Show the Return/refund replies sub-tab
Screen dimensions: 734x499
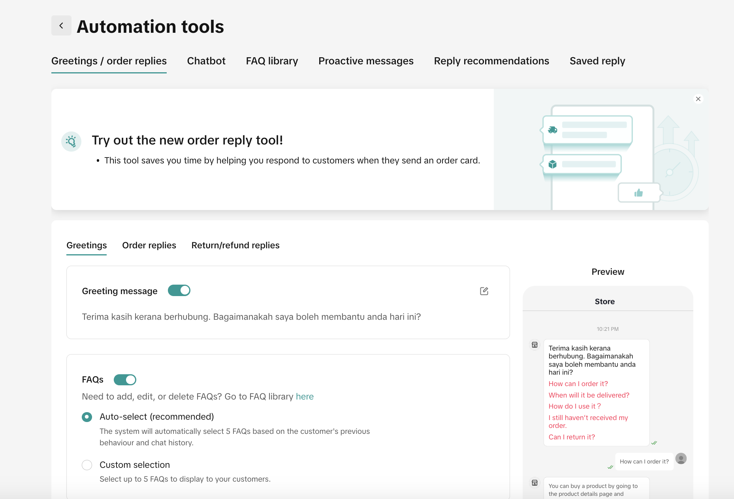235,246
